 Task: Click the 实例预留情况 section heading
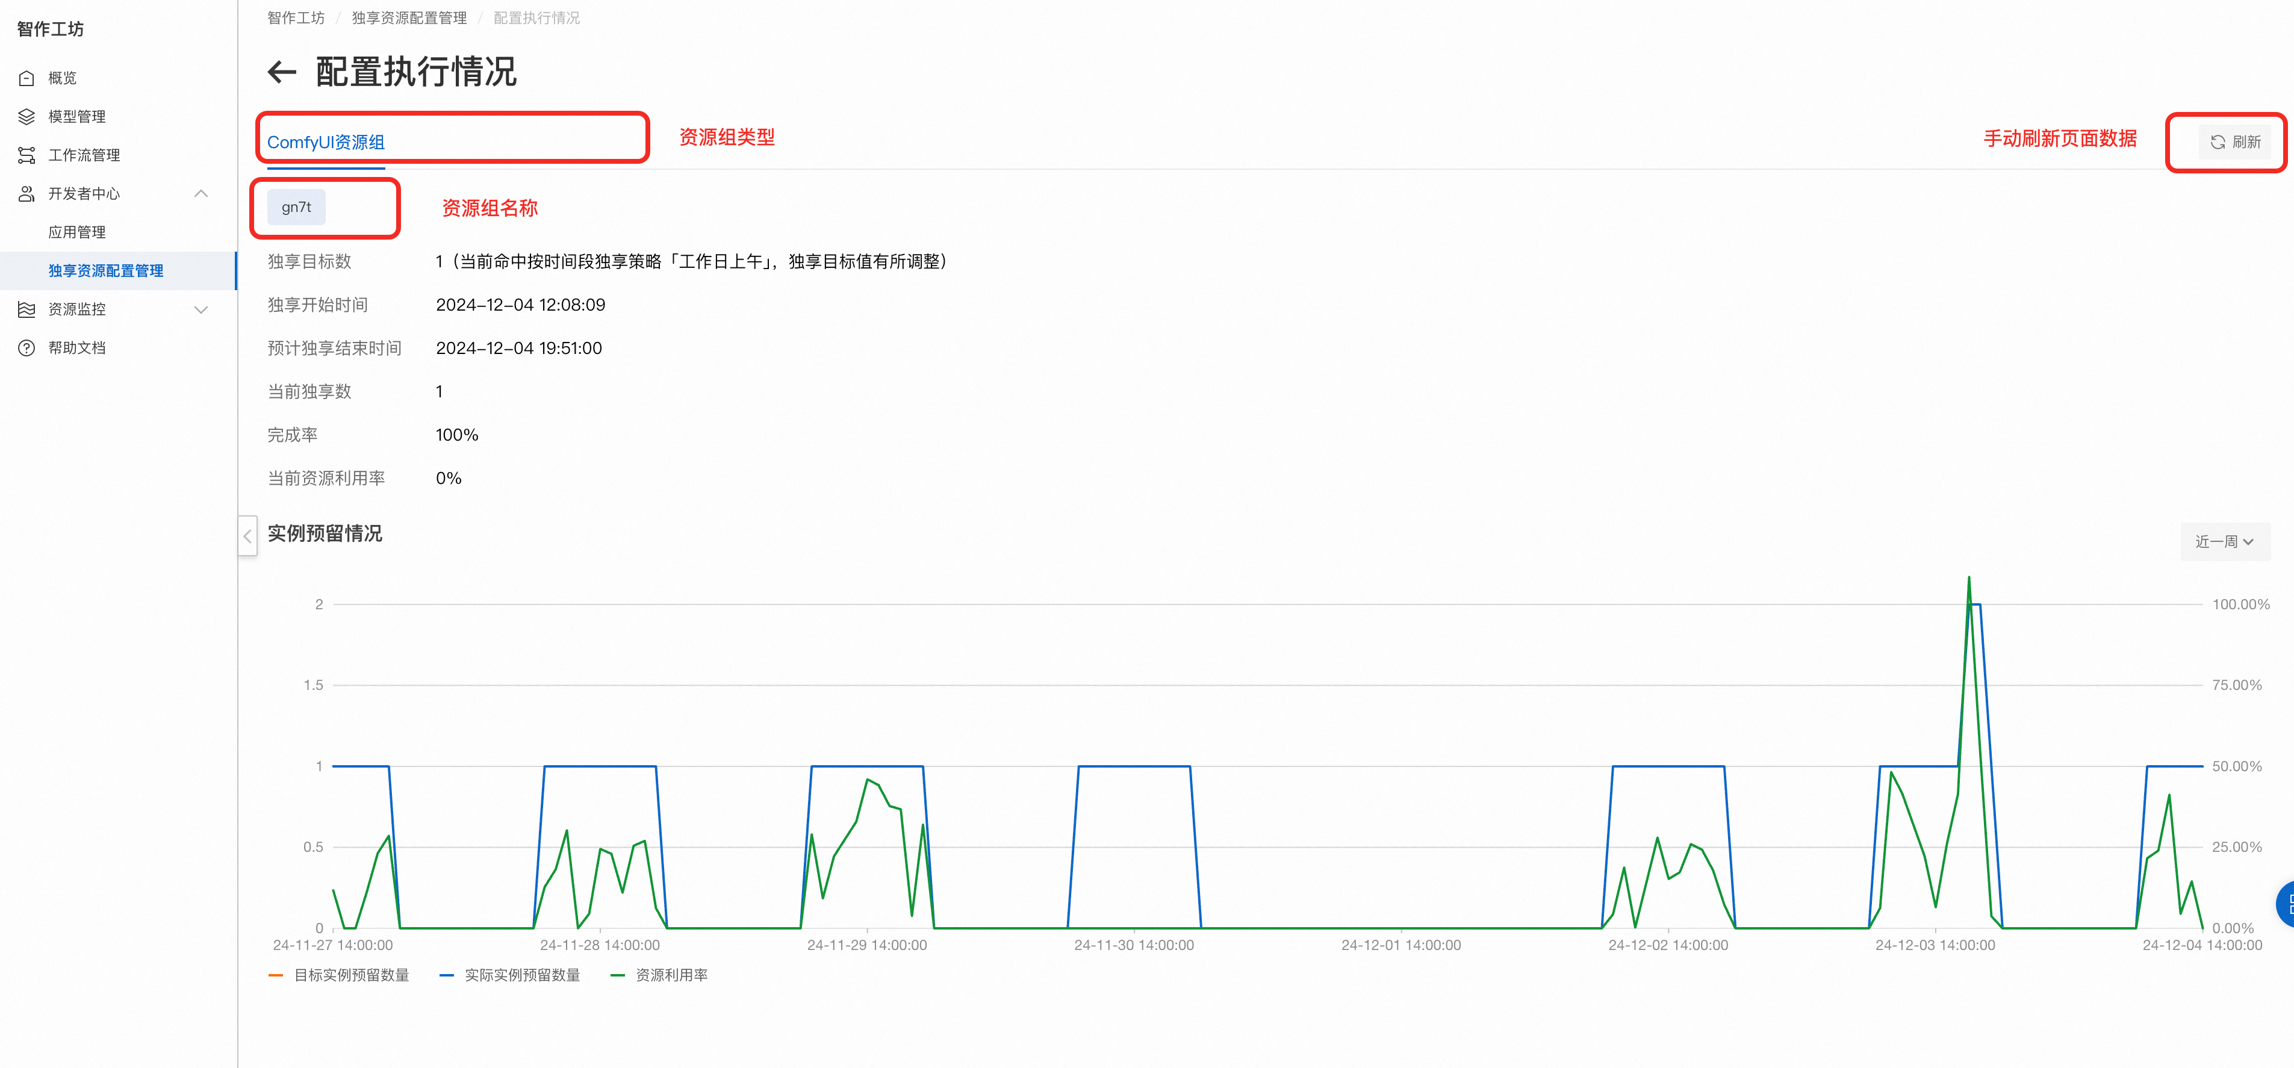point(325,533)
